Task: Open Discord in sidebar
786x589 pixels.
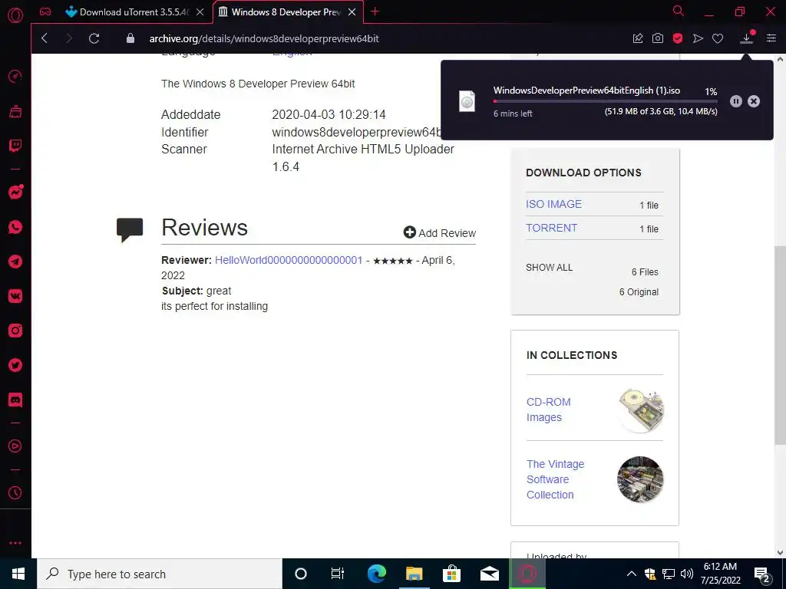Action: tap(15, 400)
